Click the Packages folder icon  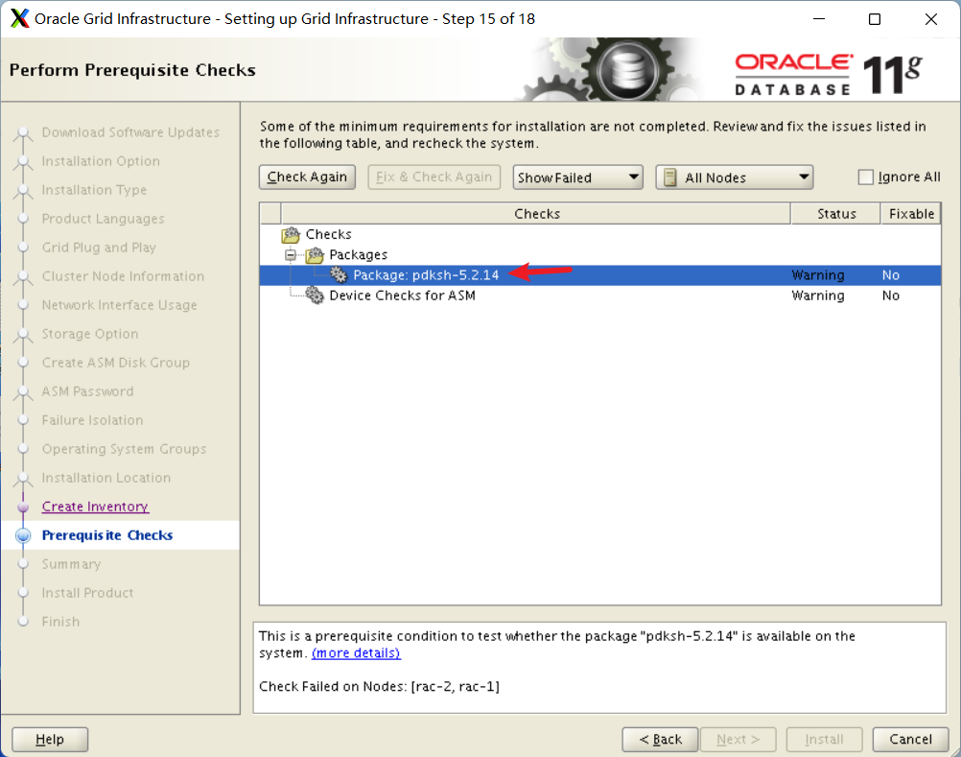(x=315, y=255)
